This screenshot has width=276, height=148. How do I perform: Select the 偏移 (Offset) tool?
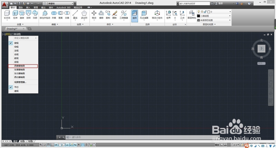(101, 15)
